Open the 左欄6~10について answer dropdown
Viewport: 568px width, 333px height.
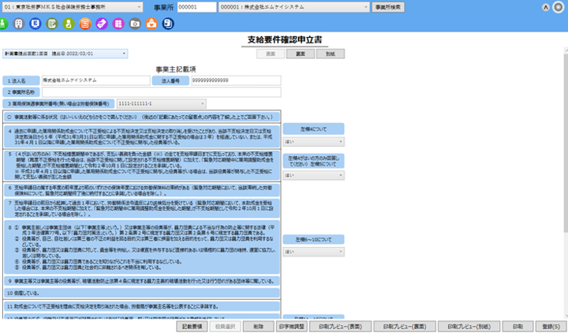click(314, 252)
